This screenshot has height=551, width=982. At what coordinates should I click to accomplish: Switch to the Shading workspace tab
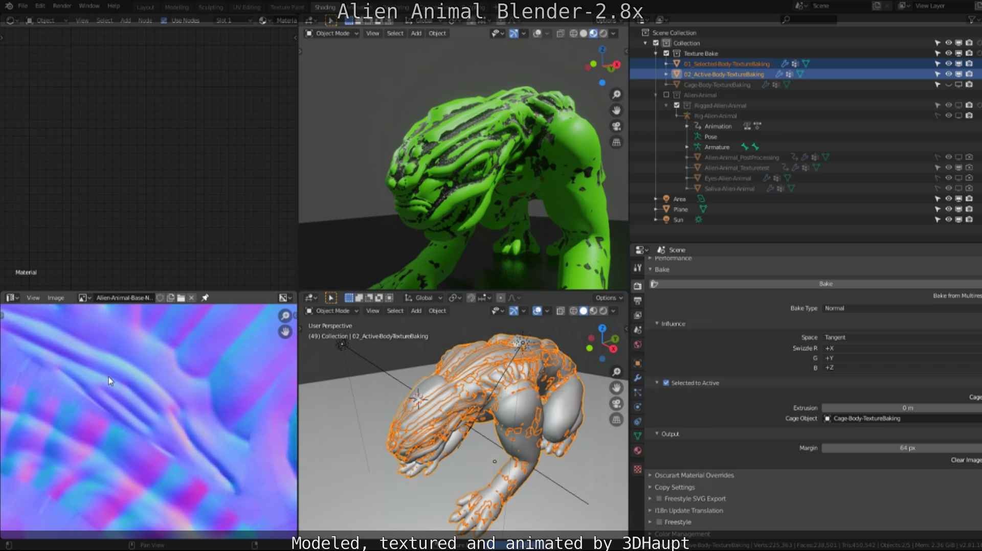324,7
